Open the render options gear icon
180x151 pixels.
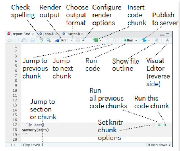click(78, 40)
